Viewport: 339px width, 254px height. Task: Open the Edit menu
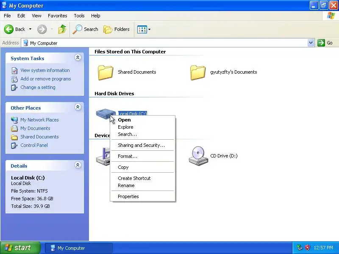click(x=21, y=16)
